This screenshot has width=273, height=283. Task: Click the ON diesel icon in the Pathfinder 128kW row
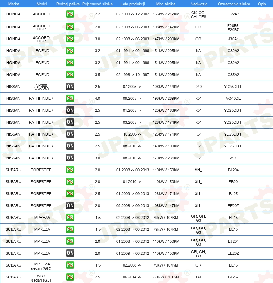(70, 122)
